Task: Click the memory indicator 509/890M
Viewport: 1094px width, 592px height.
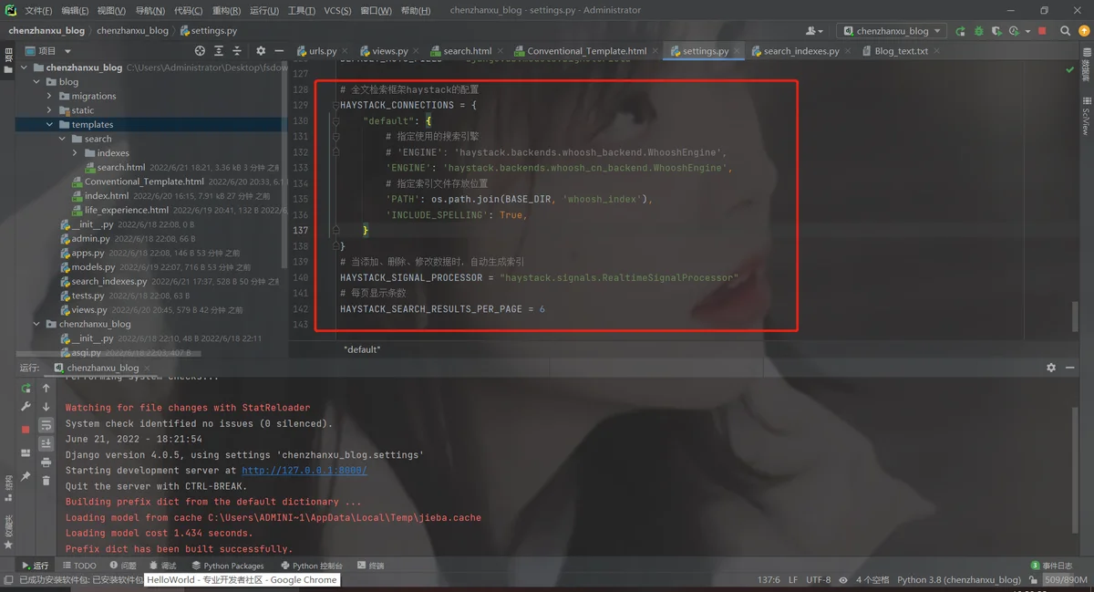Action: pyautogui.click(x=1066, y=580)
